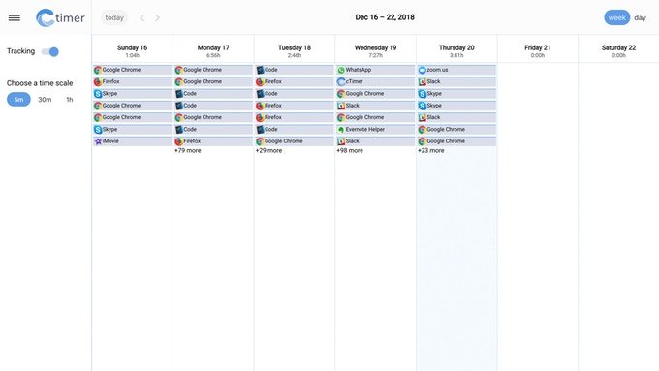Go to the previous week arrow
The width and height of the screenshot is (659, 371).
pyautogui.click(x=142, y=17)
